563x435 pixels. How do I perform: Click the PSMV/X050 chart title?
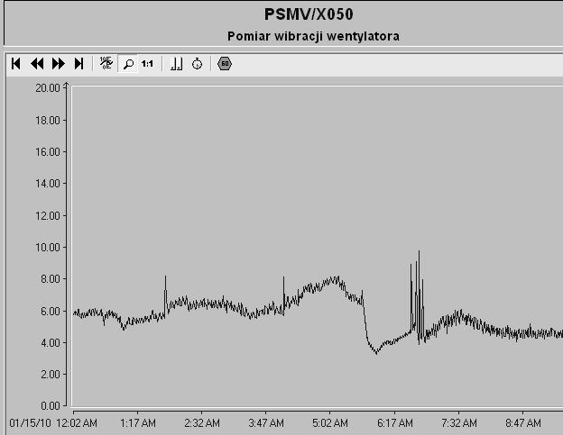point(309,14)
